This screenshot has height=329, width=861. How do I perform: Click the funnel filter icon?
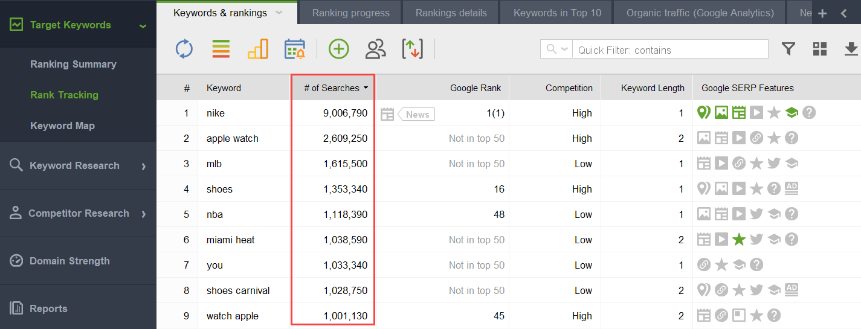(x=788, y=49)
